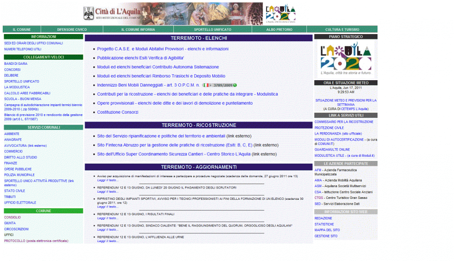Click the L'Aquila 2020 logo in header
Screen dimensions: 454x261
tap(280, 14)
